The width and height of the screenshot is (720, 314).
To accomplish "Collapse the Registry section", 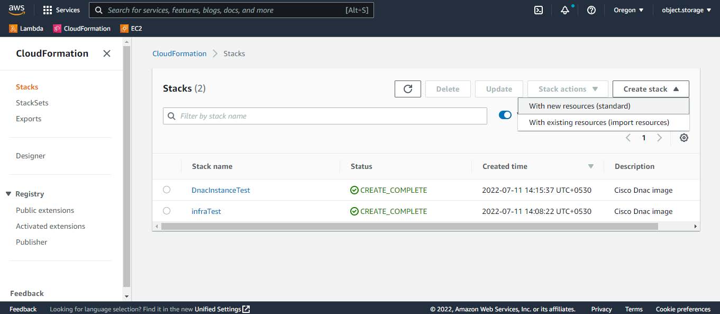I will [8, 194].
